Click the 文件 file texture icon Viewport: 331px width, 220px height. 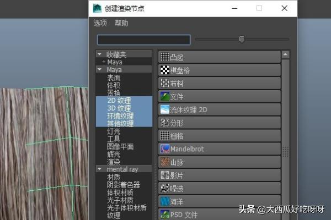click(x=164, y=96)
